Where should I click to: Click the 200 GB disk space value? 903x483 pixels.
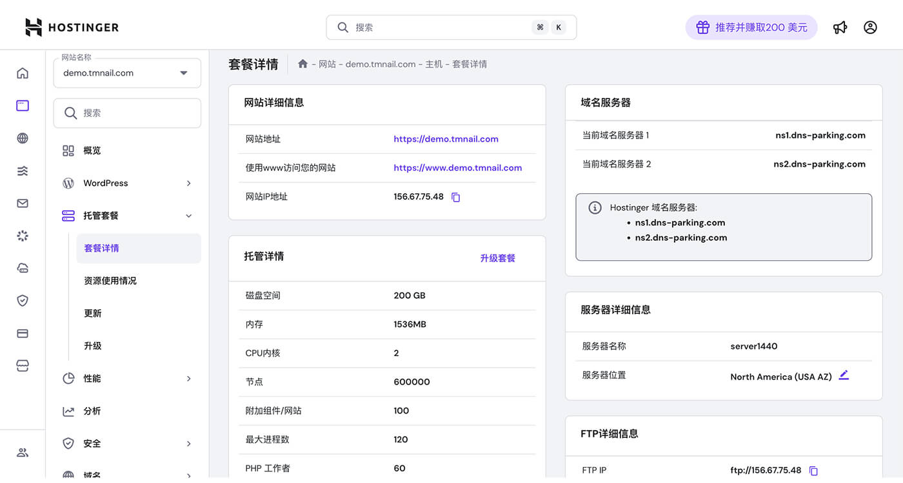pyautogui.click(x=410, y=296)
